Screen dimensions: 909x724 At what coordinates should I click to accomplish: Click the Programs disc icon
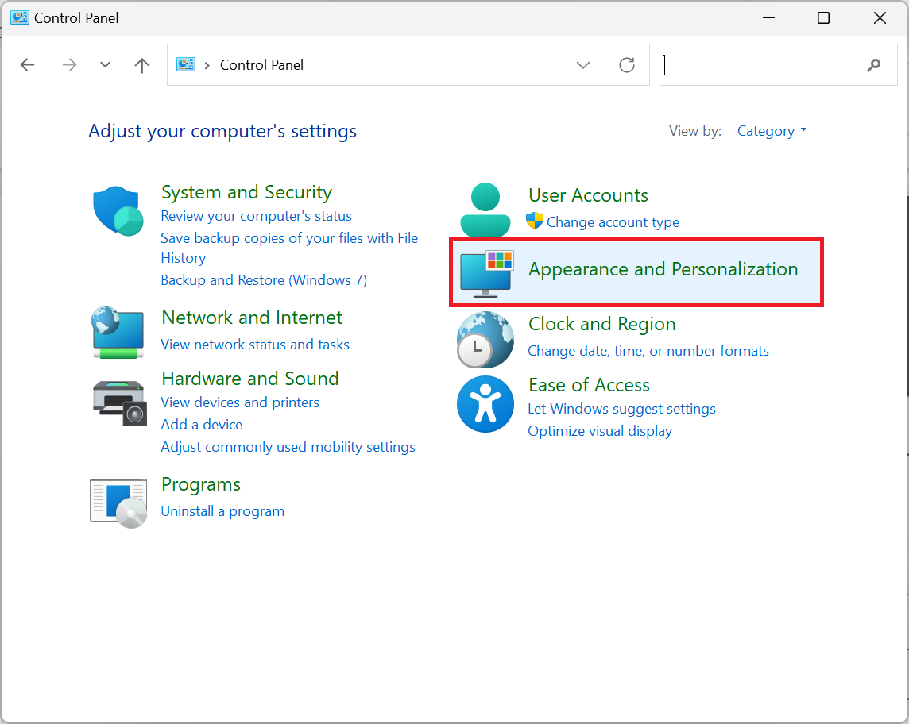pyautogui.click(x=118, y=503)
